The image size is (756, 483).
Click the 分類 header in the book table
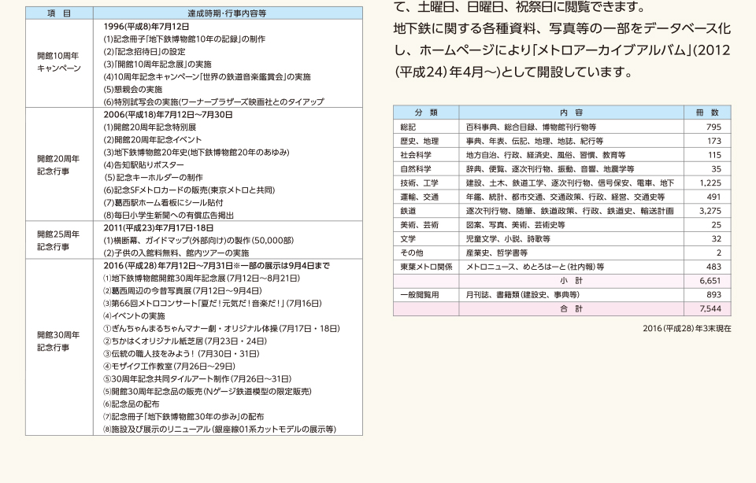426,112
